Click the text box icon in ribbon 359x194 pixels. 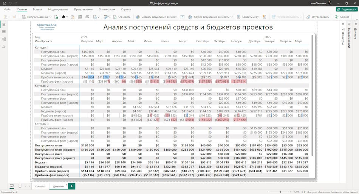(182, 17)
